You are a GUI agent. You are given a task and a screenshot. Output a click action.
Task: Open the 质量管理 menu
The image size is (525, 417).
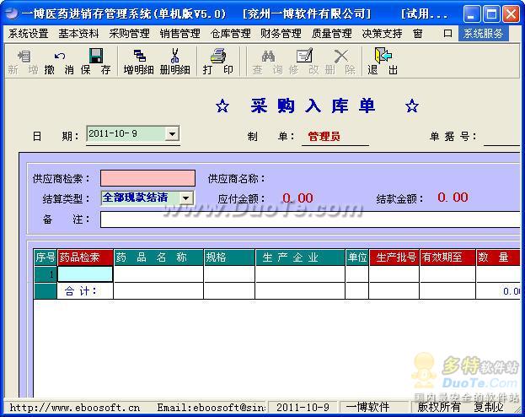[x=331, y=34]
